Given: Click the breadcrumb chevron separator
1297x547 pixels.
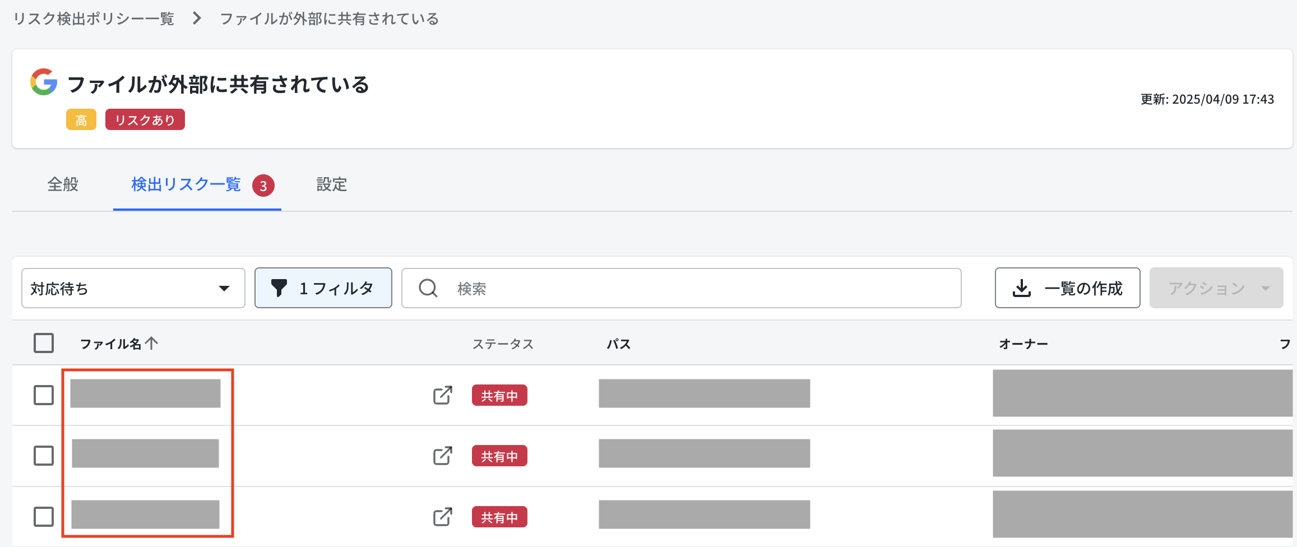Looking at the screenshot, I should click(x=197, y=18).
